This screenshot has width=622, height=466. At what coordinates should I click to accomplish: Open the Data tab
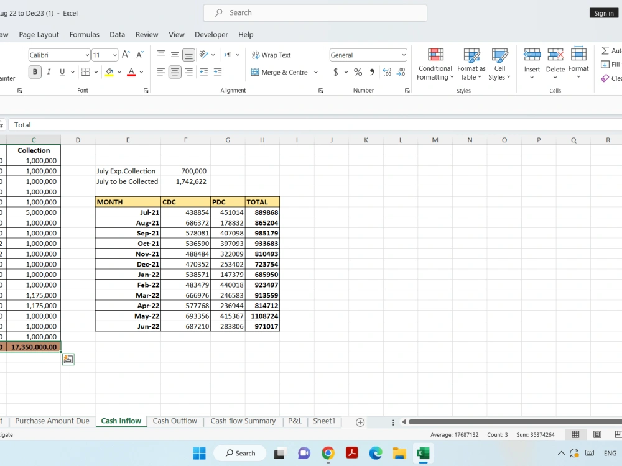click(117, 34)
